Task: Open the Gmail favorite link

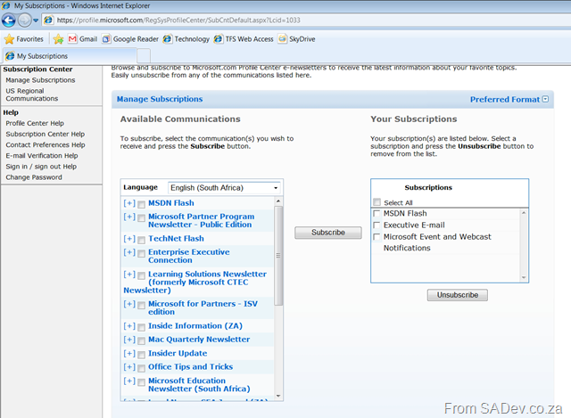Action: pos(83,39)
